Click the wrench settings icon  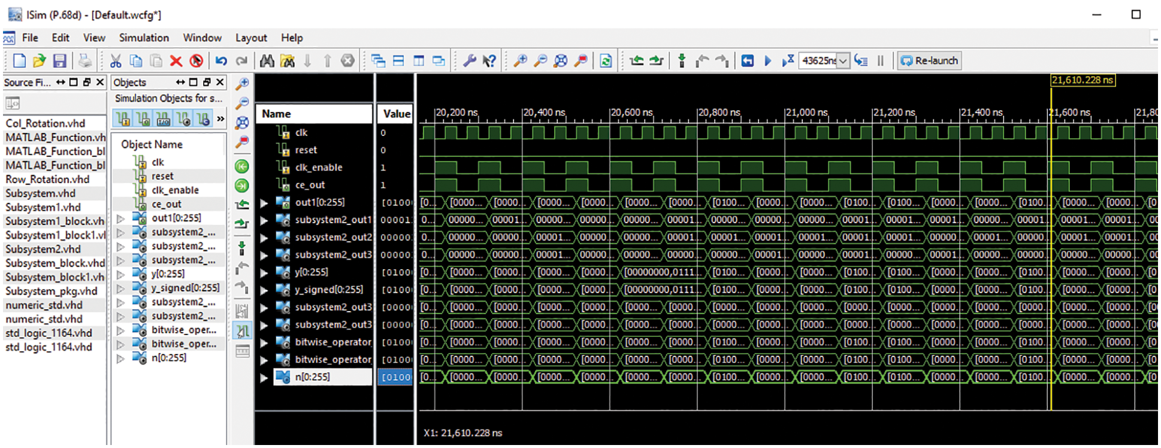[470, 60]
